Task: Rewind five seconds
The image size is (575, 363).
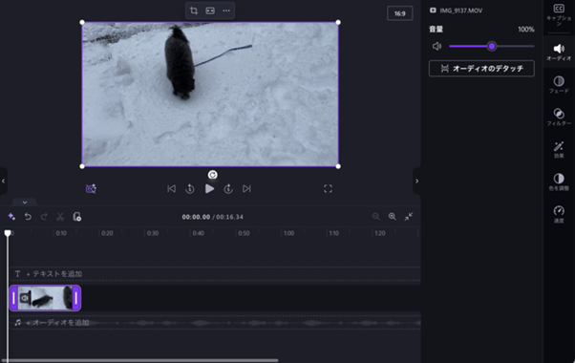Action: (189, 188)
